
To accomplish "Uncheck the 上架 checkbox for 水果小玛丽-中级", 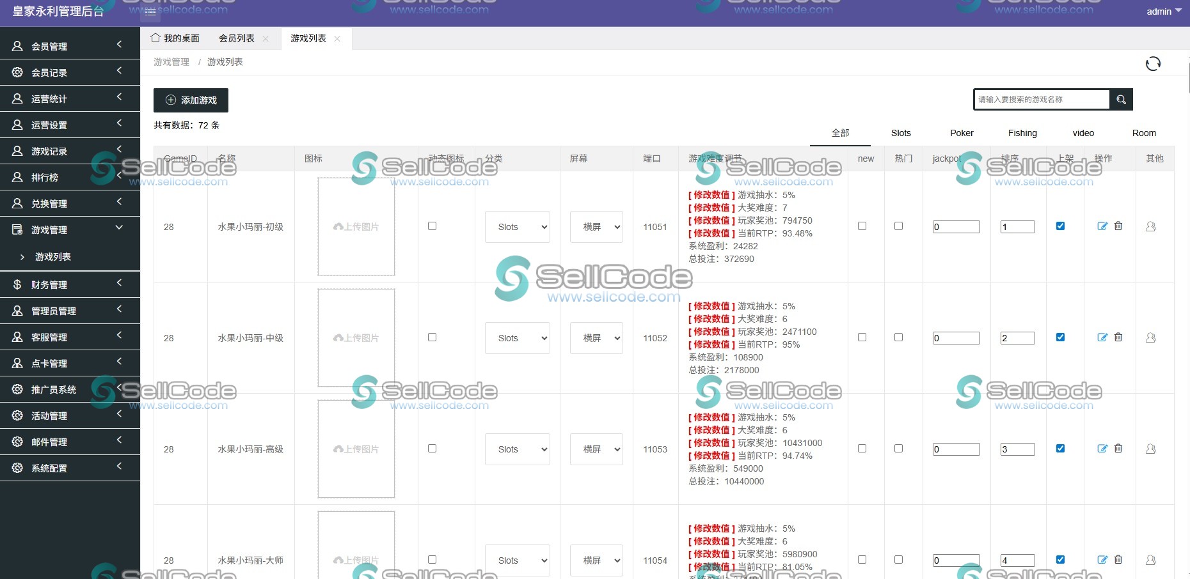I will tap(1061, 337).
